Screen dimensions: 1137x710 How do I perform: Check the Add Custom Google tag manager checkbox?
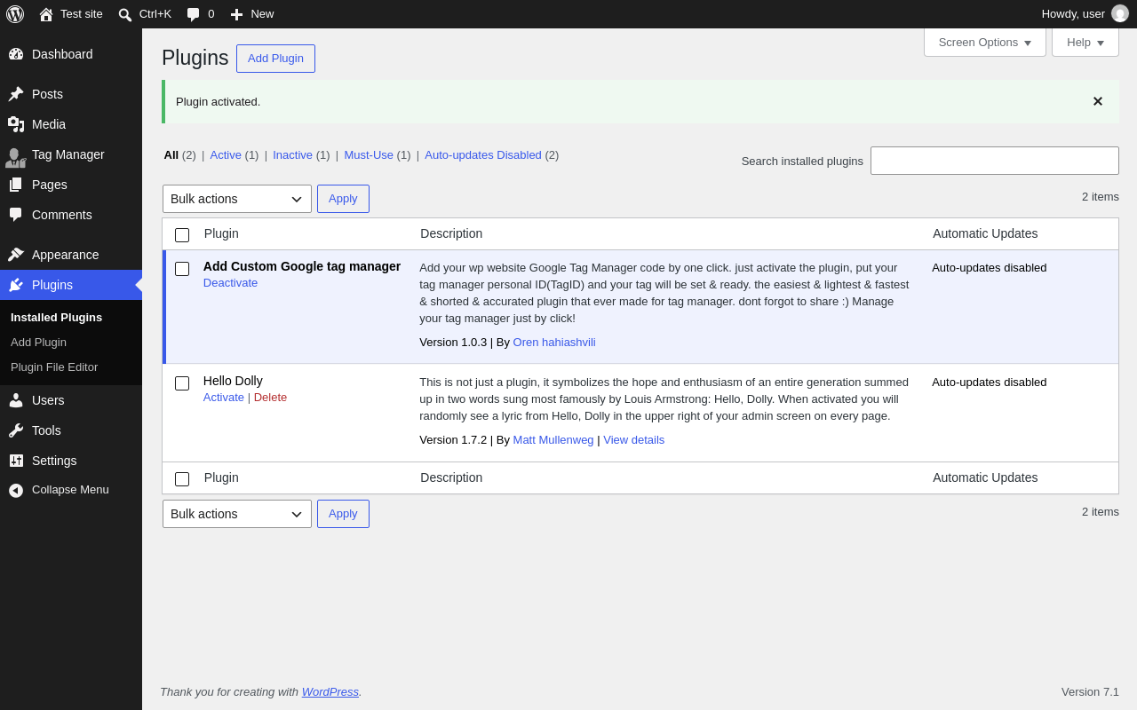click(x=182, y=269)
